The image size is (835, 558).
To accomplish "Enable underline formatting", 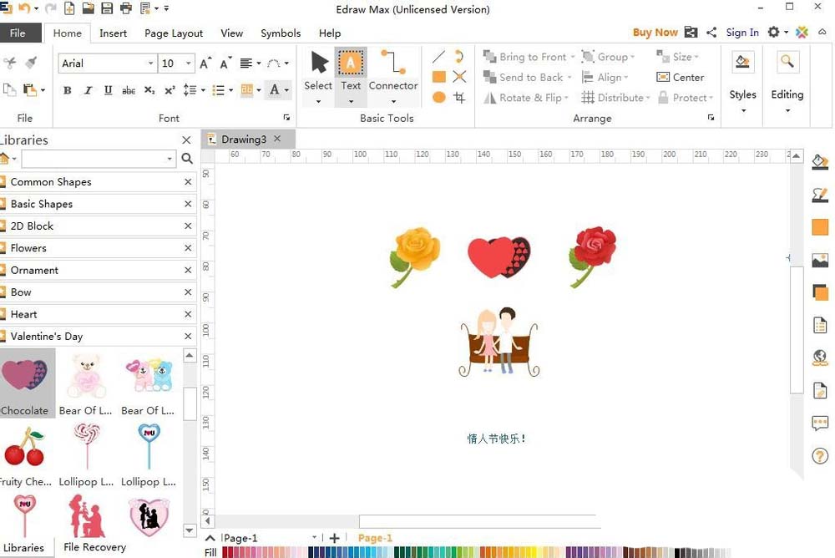I will (108, 90).
